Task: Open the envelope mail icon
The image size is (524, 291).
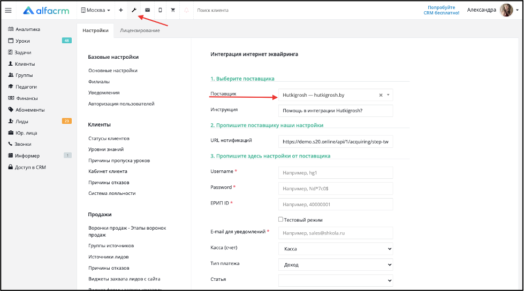Action: pos(147,10)
